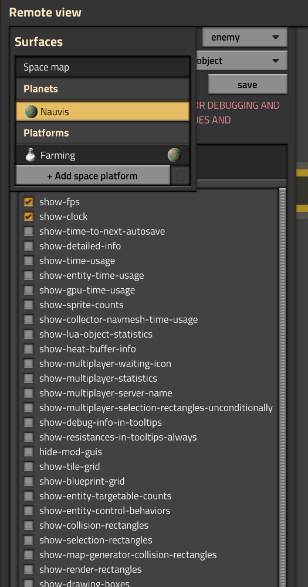Select the Farming platform label

(58, 155)
